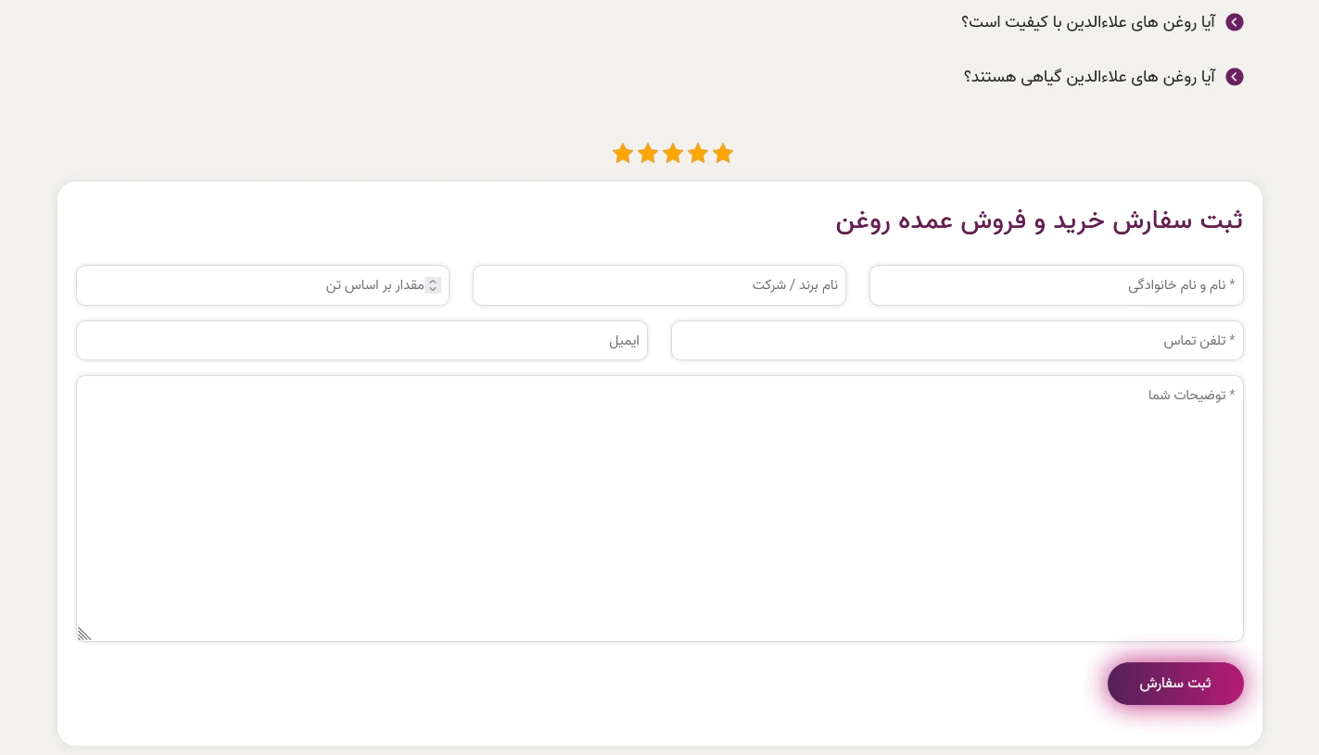Screen dimensions: 1319x755
Task: Select the middle third star
Action: [673, 154]
